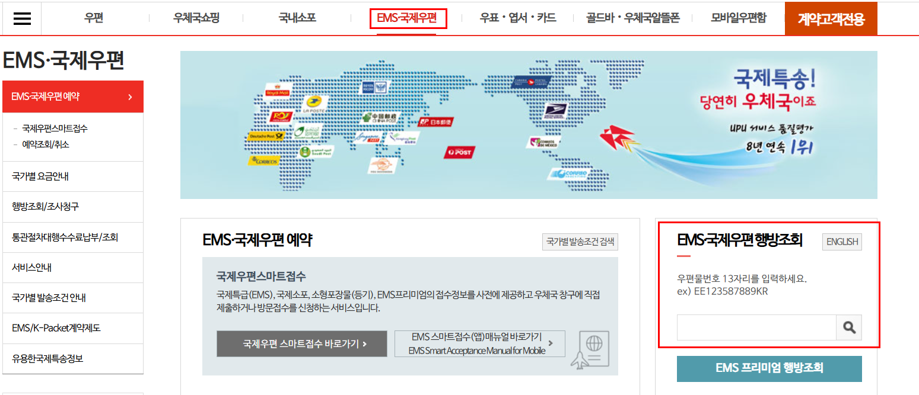The height and width of the screenshot is (395, 919).
Task: Open the 모바일우편함 top menu
Action: [739, 18]
